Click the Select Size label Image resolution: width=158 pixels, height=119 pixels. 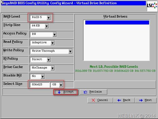pyautogui.click(x=13, y=84)
